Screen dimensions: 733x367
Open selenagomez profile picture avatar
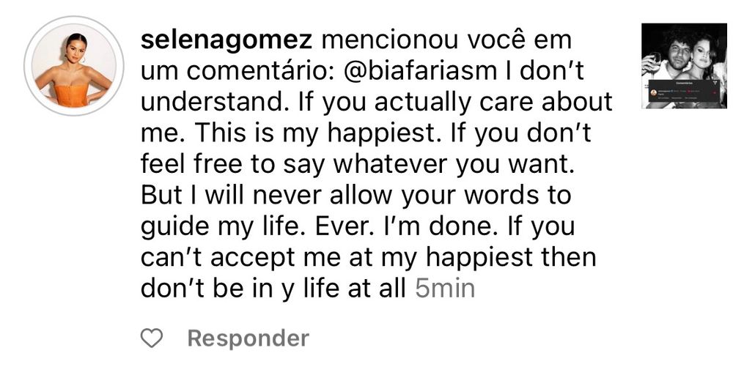pyautogui.click(x=74, y=65)
